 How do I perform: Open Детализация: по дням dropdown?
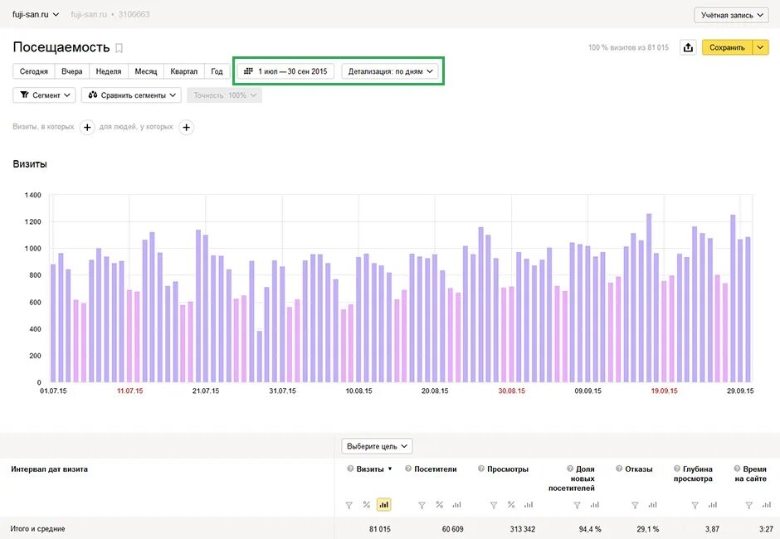pyautogui.click(x=390, y=71)
